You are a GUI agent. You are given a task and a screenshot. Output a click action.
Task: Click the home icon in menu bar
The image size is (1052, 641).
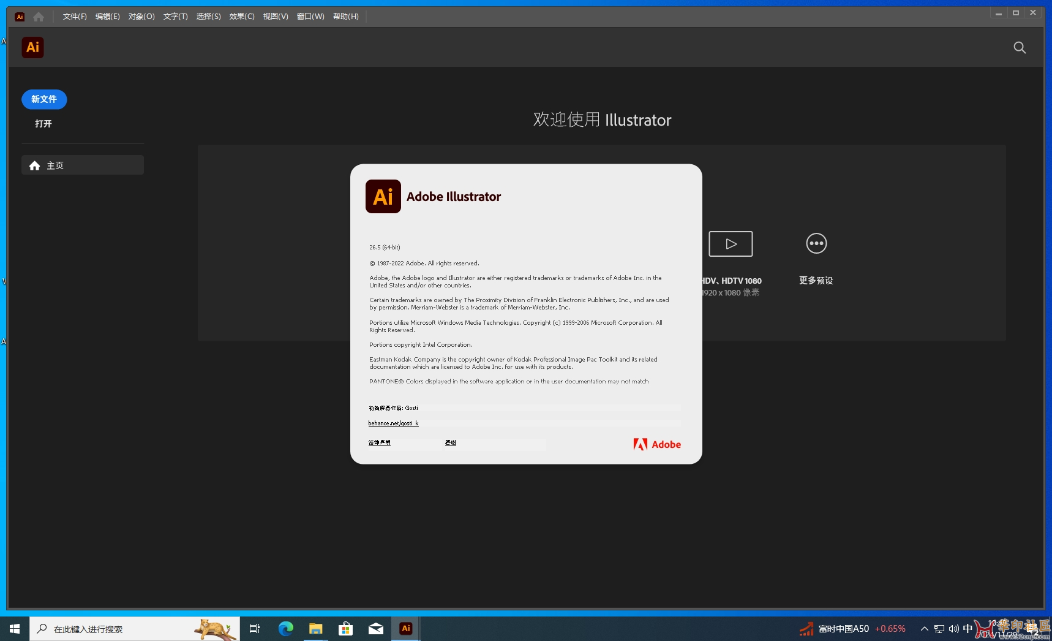[39, 17]
